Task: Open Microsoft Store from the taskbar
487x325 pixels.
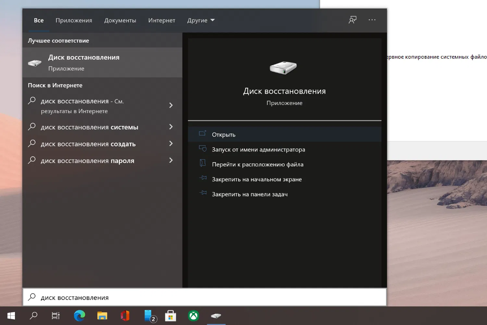Action: click(170, 316)
